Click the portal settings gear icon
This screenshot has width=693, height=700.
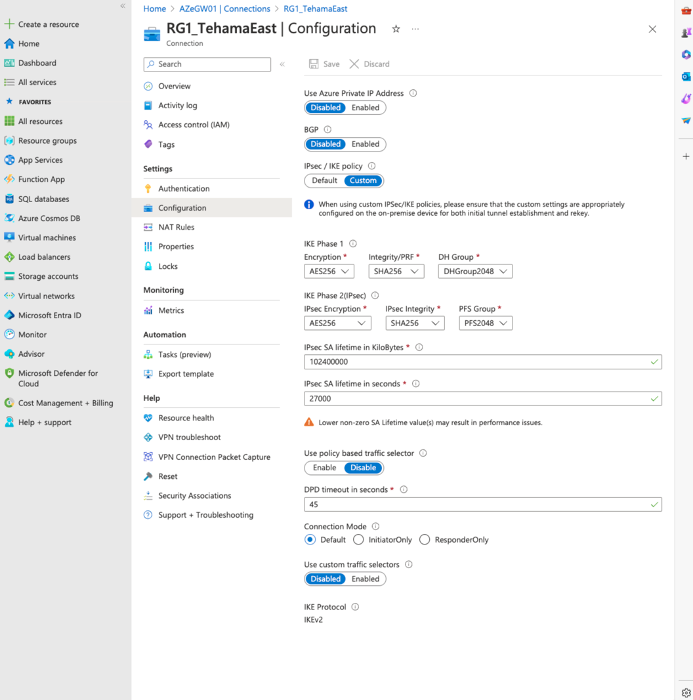[x=686, y=692]
